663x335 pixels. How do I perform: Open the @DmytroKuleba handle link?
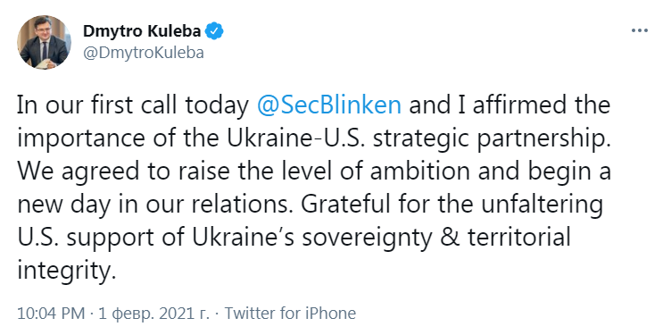(144, 53)
